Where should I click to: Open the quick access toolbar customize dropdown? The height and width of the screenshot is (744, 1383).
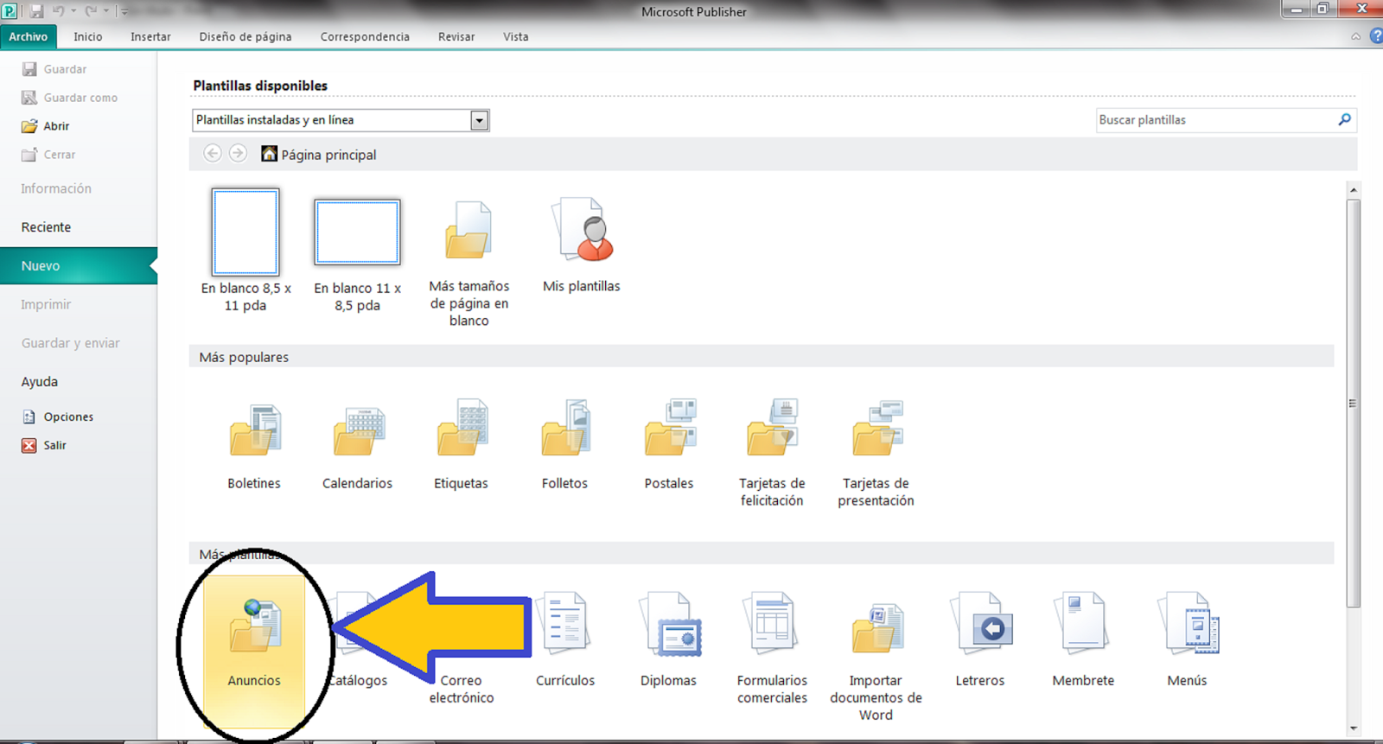123,11
